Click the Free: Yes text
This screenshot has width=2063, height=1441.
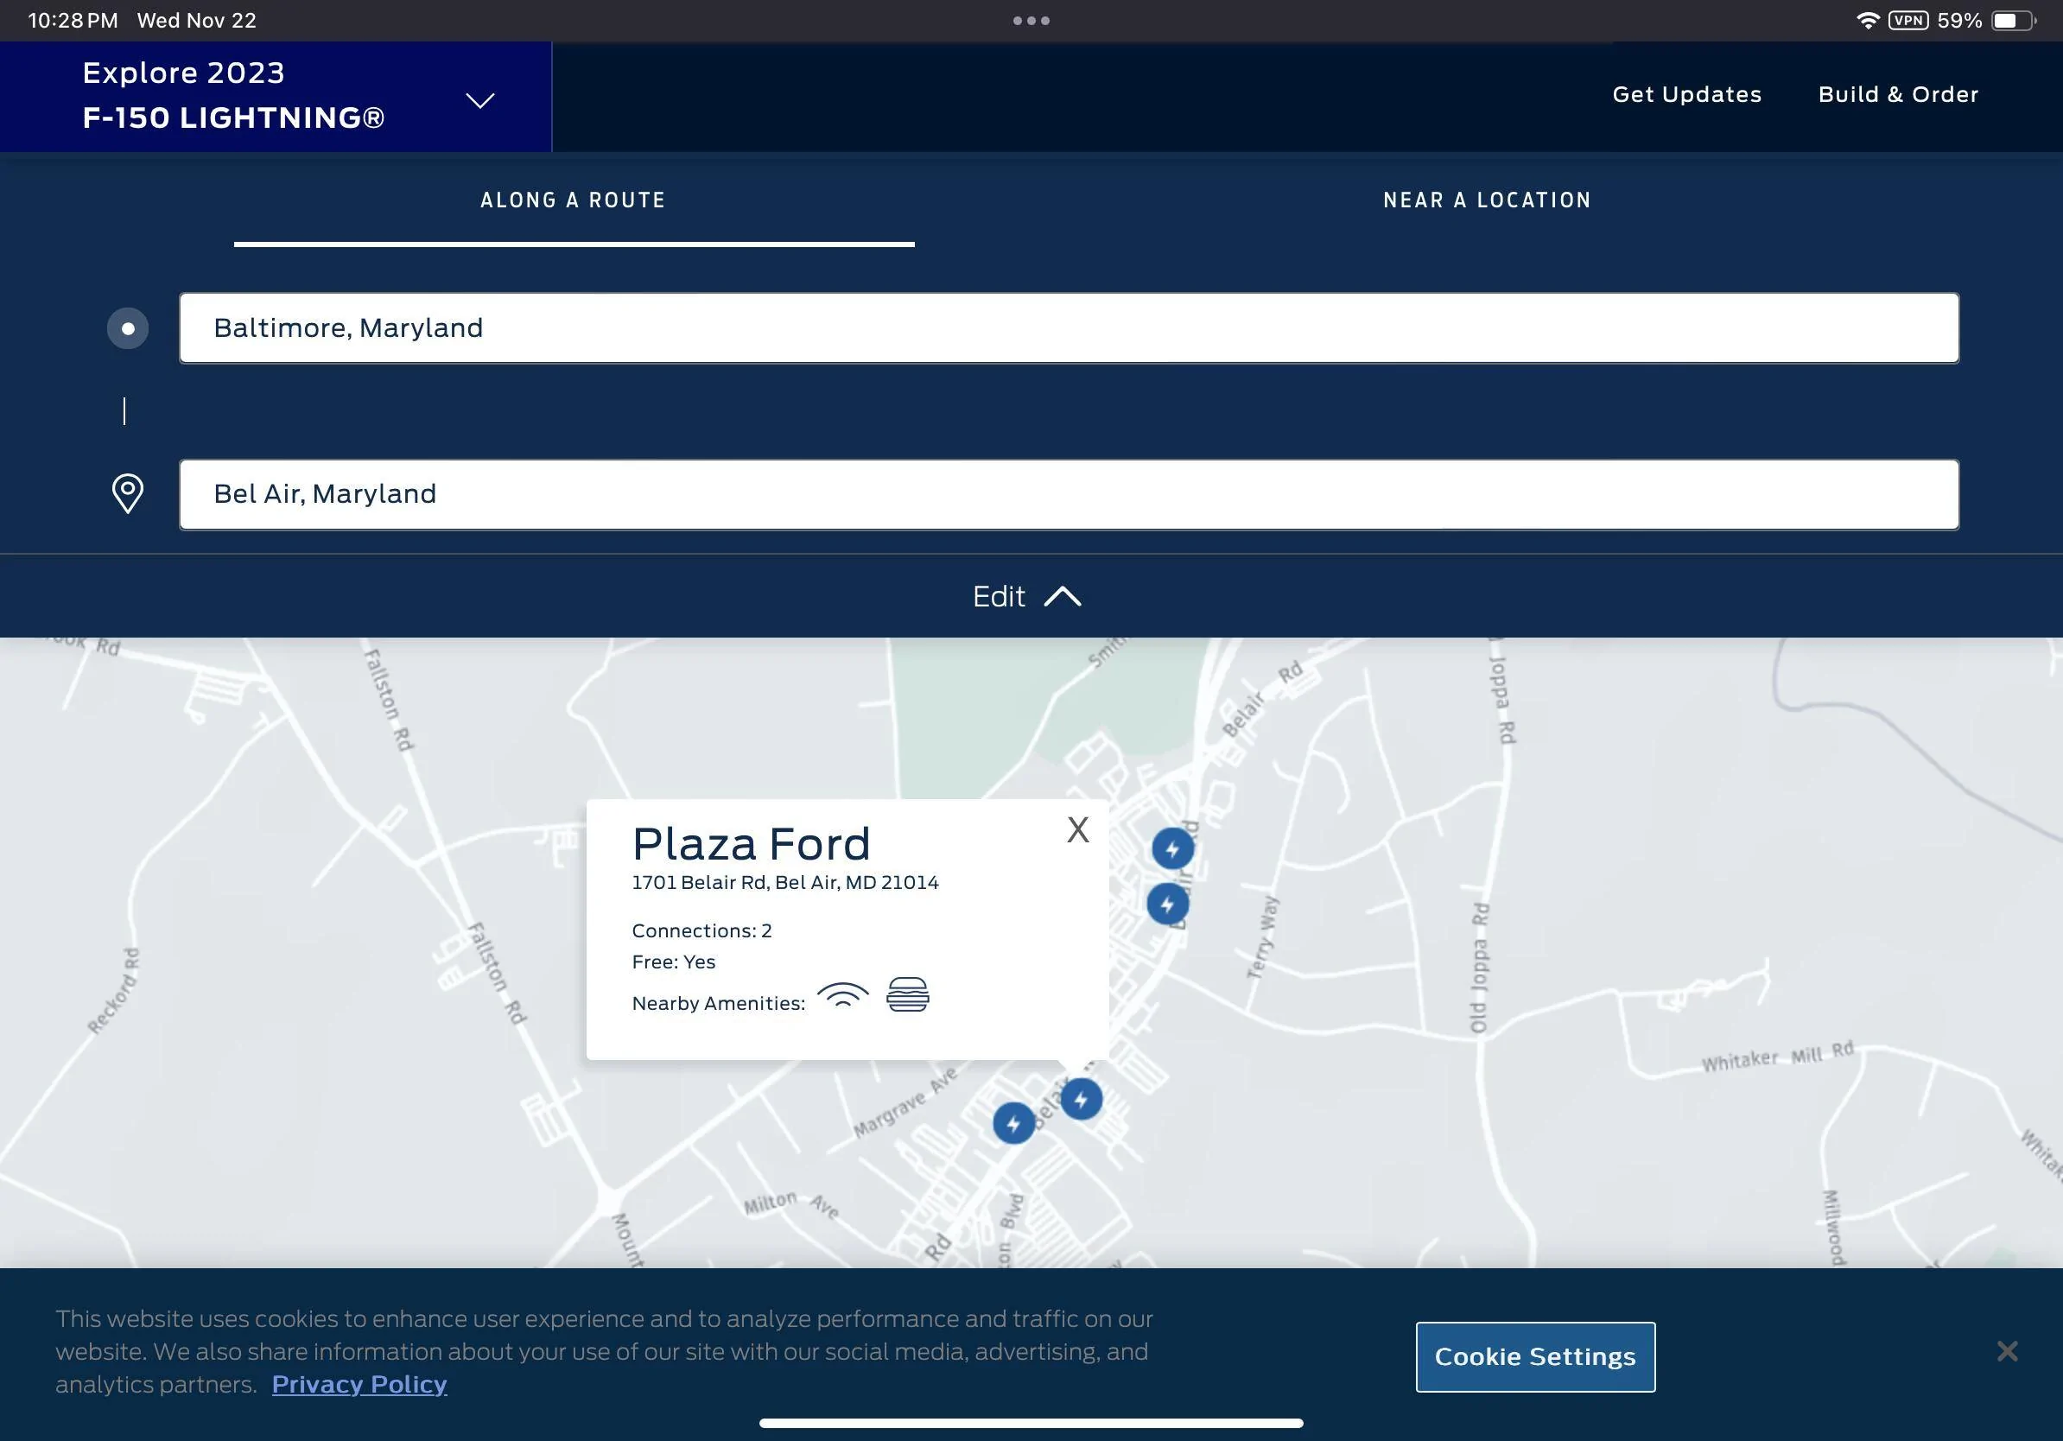point(673,962)
